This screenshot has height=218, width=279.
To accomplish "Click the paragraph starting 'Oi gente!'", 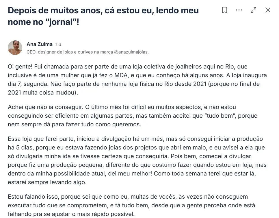I will 137,80.
